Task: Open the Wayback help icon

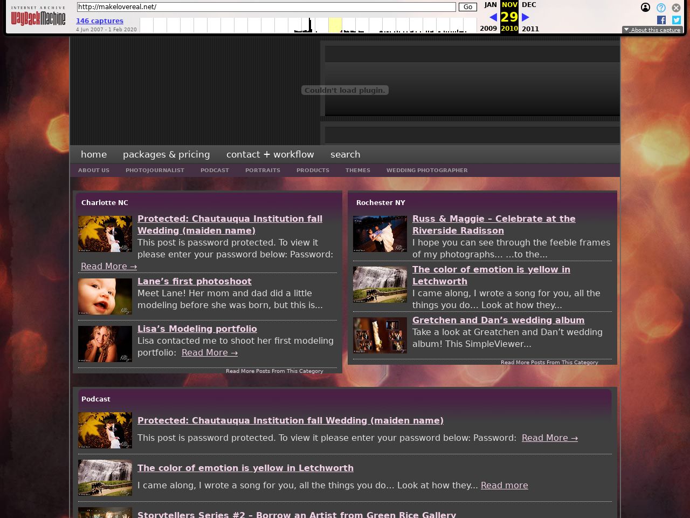Action: (661, 8)
